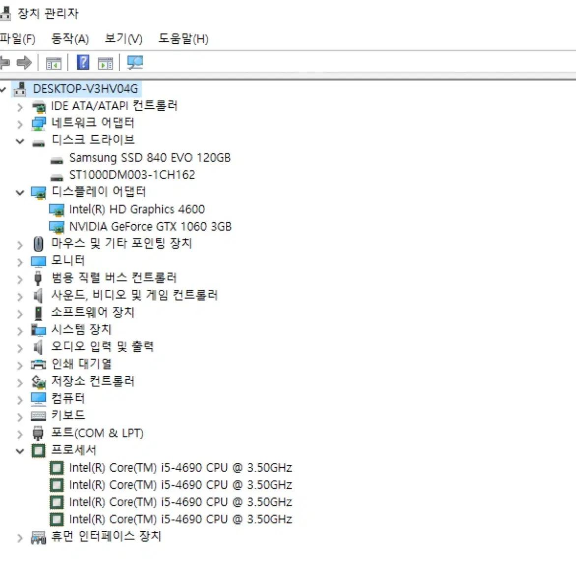The height and width of the screenshot is (576, 576).
Task: Select the sound controller speaker icon
Action: (x=38, y=295)
